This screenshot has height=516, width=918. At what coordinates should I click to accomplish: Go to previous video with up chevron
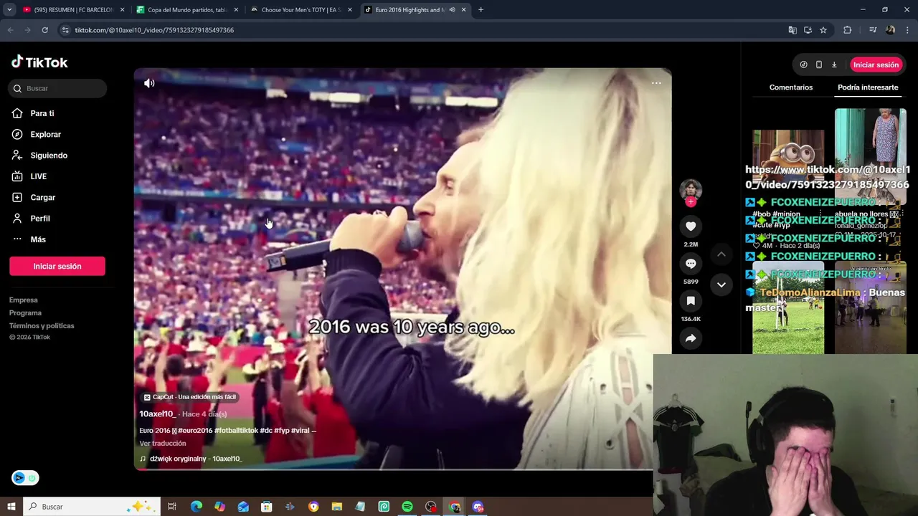(x=721, y=254)
